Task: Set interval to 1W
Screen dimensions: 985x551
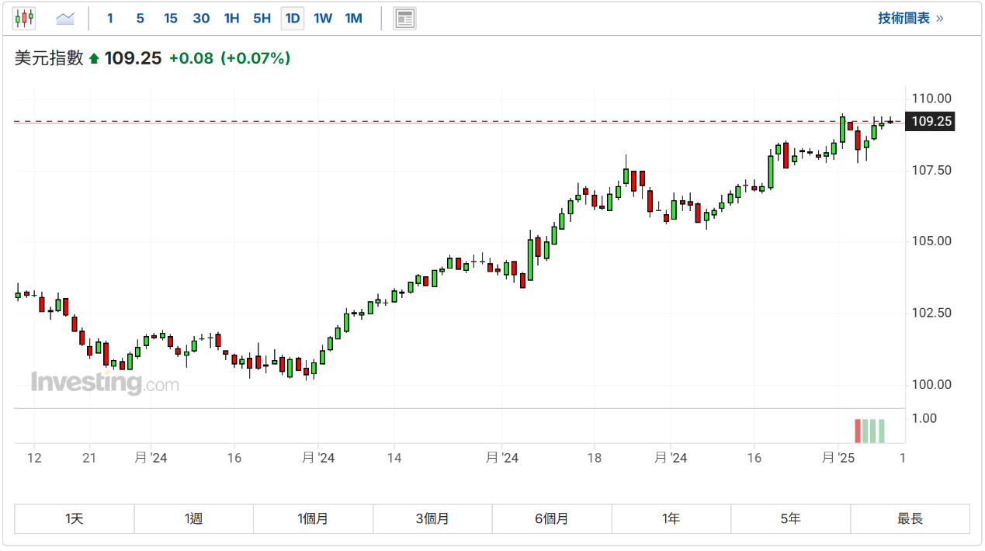Action: (323, 18)
